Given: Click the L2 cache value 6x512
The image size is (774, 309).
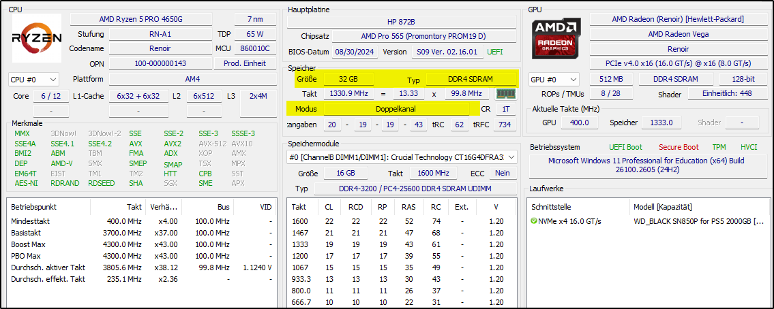Looking at the screenshot, I should (204, 96).
